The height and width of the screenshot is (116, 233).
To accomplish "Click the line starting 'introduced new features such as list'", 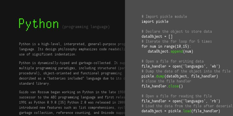I will [x=72, y=108].
